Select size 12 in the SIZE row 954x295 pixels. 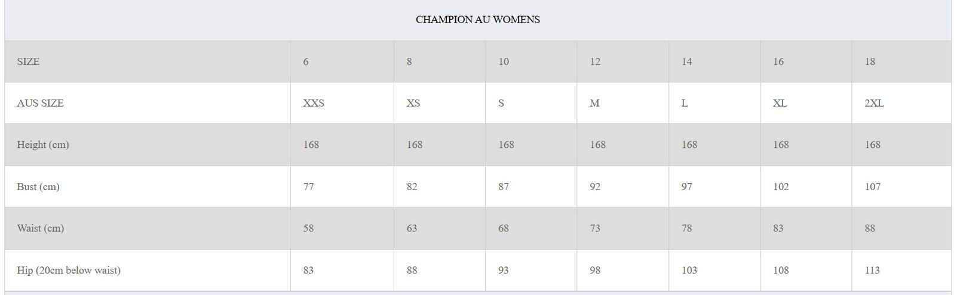595,61
